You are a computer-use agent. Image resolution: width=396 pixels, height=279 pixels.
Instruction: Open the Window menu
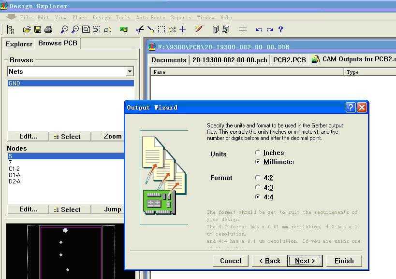(x=205, y=17)
